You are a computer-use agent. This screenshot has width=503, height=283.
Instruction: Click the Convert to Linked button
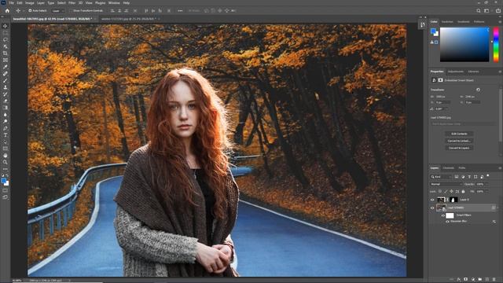459,141
